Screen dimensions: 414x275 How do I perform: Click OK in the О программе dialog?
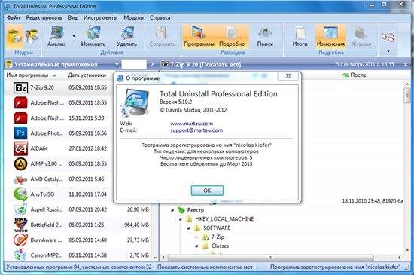tap(207, 191)
